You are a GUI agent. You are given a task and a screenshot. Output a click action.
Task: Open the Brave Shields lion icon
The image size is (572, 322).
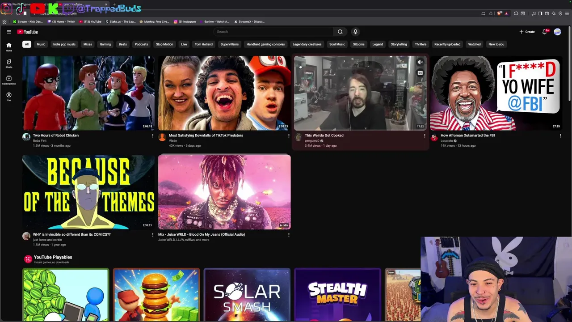[500, 13]
